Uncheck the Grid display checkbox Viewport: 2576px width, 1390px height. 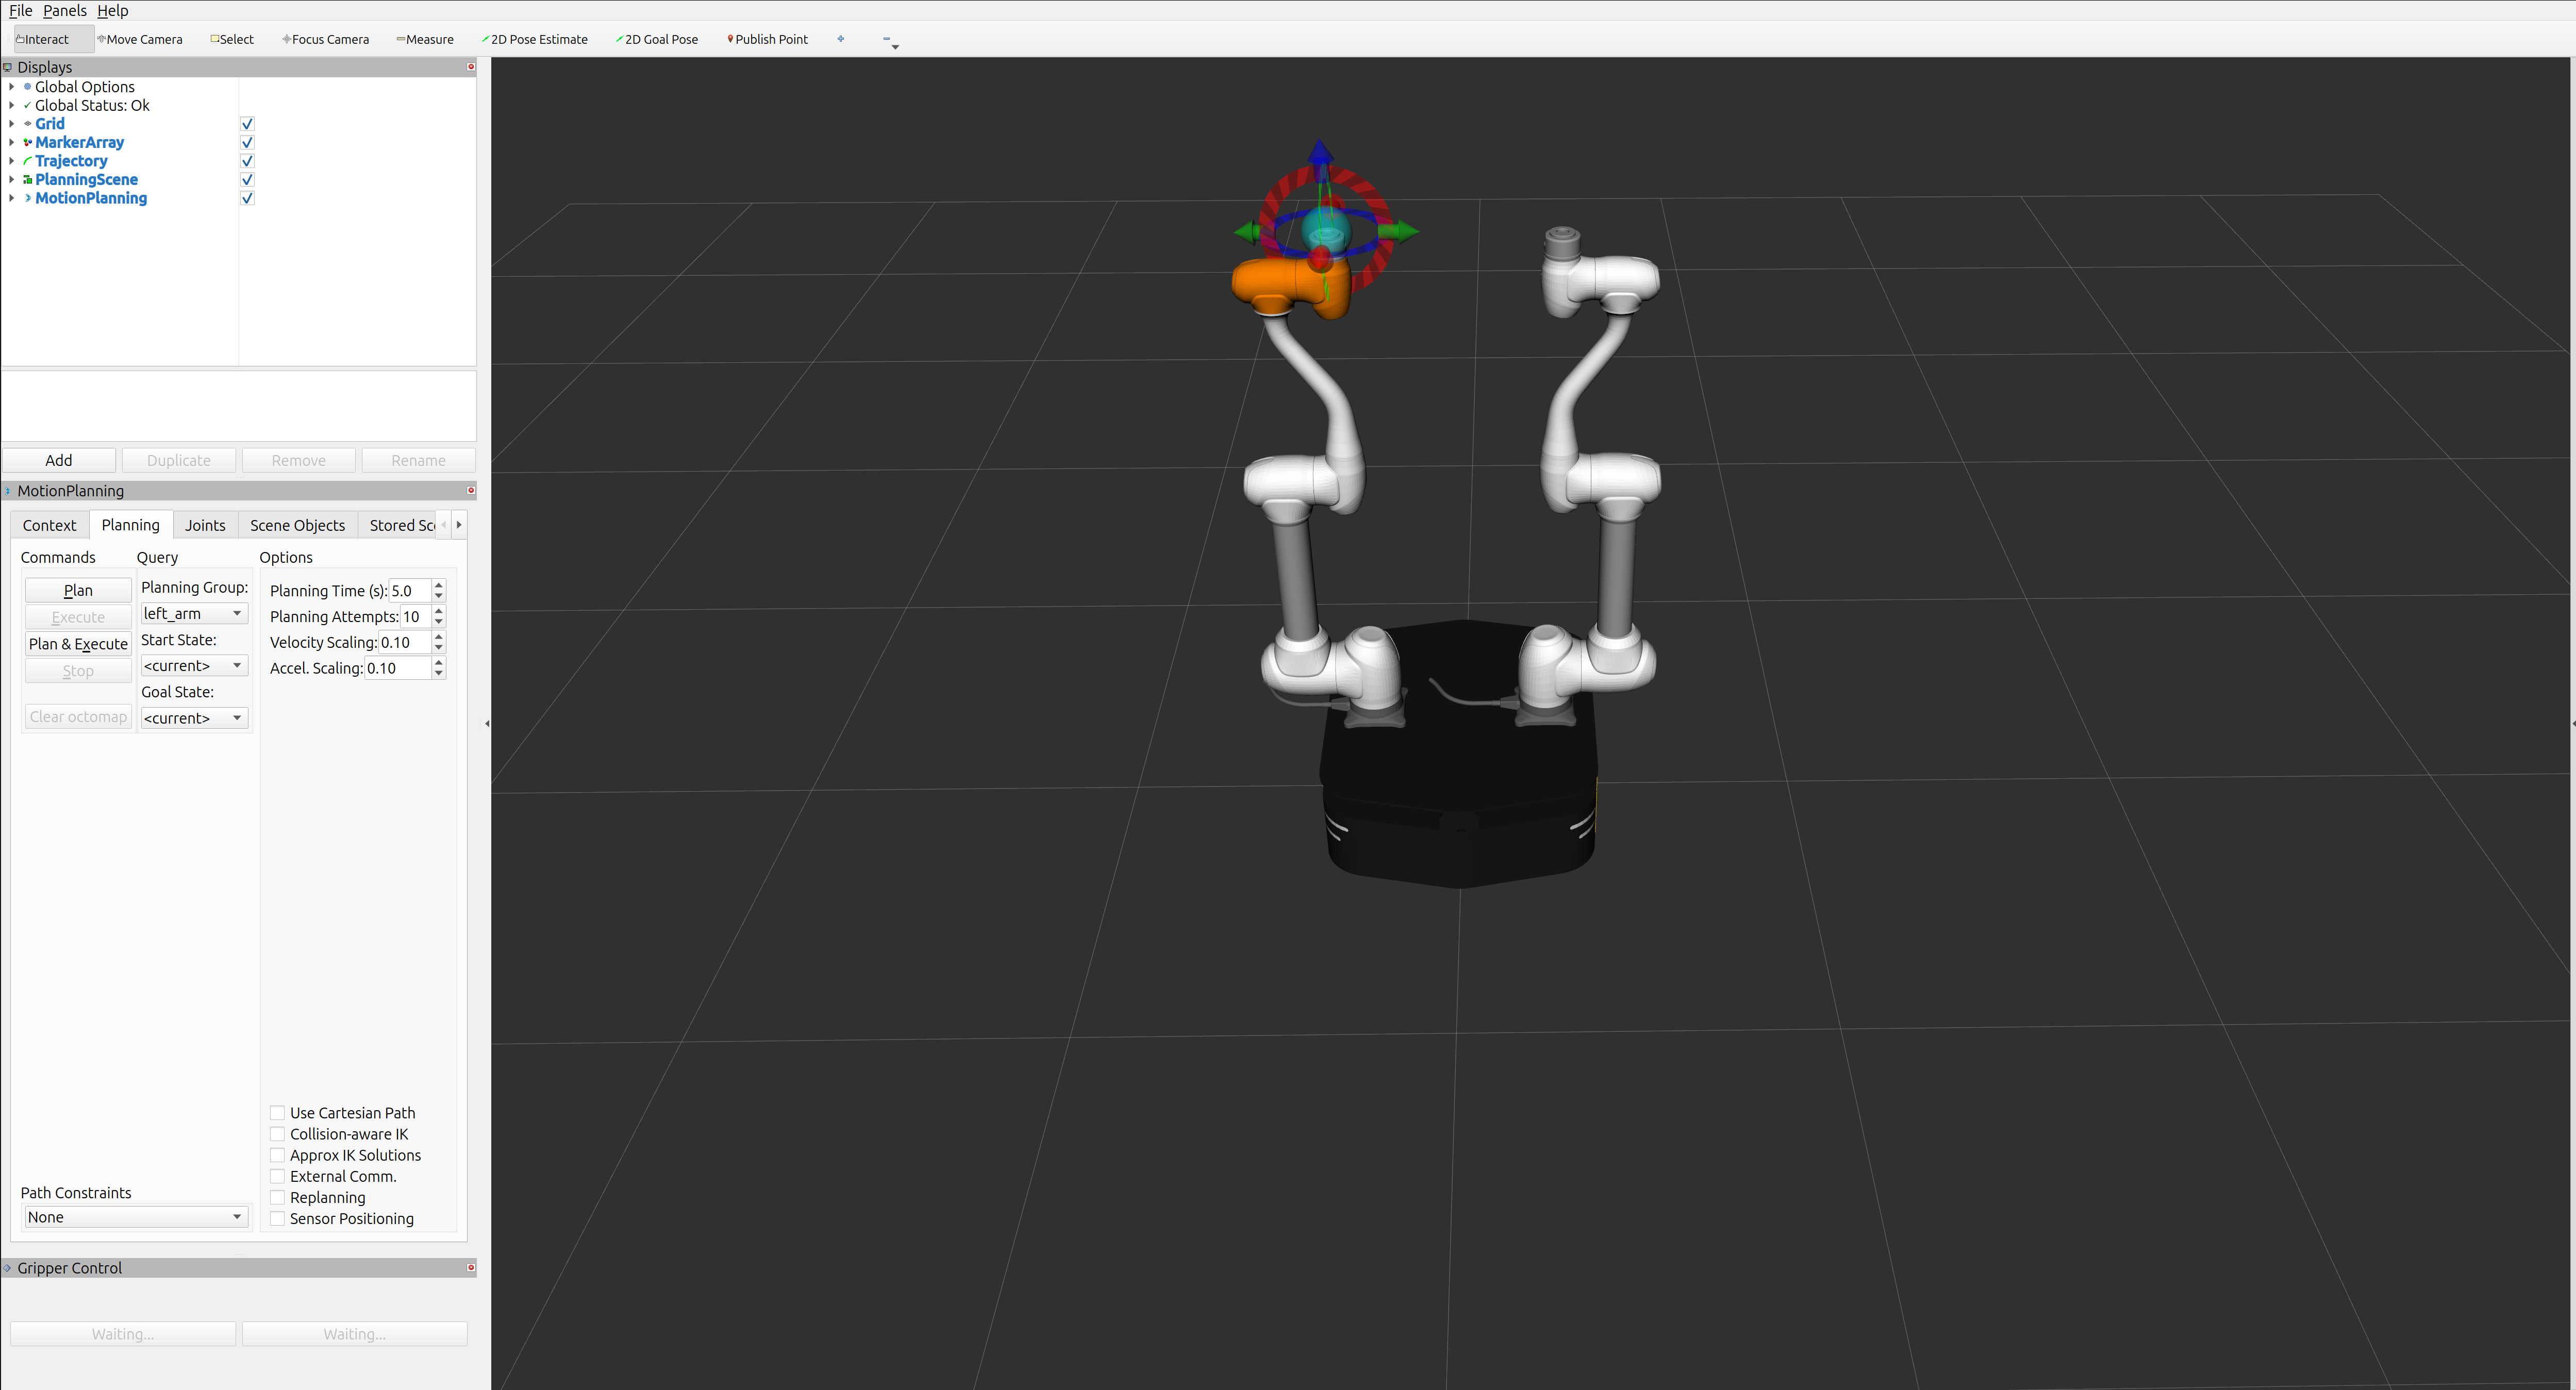(247, 124)
